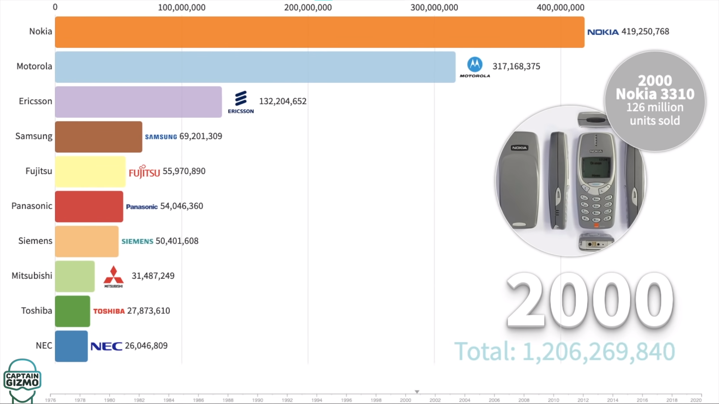This screenshot has height=404, width=719.
Task: Click the NEC value 26,046,809
Action: (x=146, y=346)
